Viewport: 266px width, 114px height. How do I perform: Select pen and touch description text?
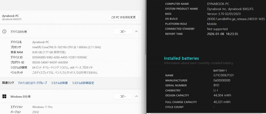[x=65, y=73]
